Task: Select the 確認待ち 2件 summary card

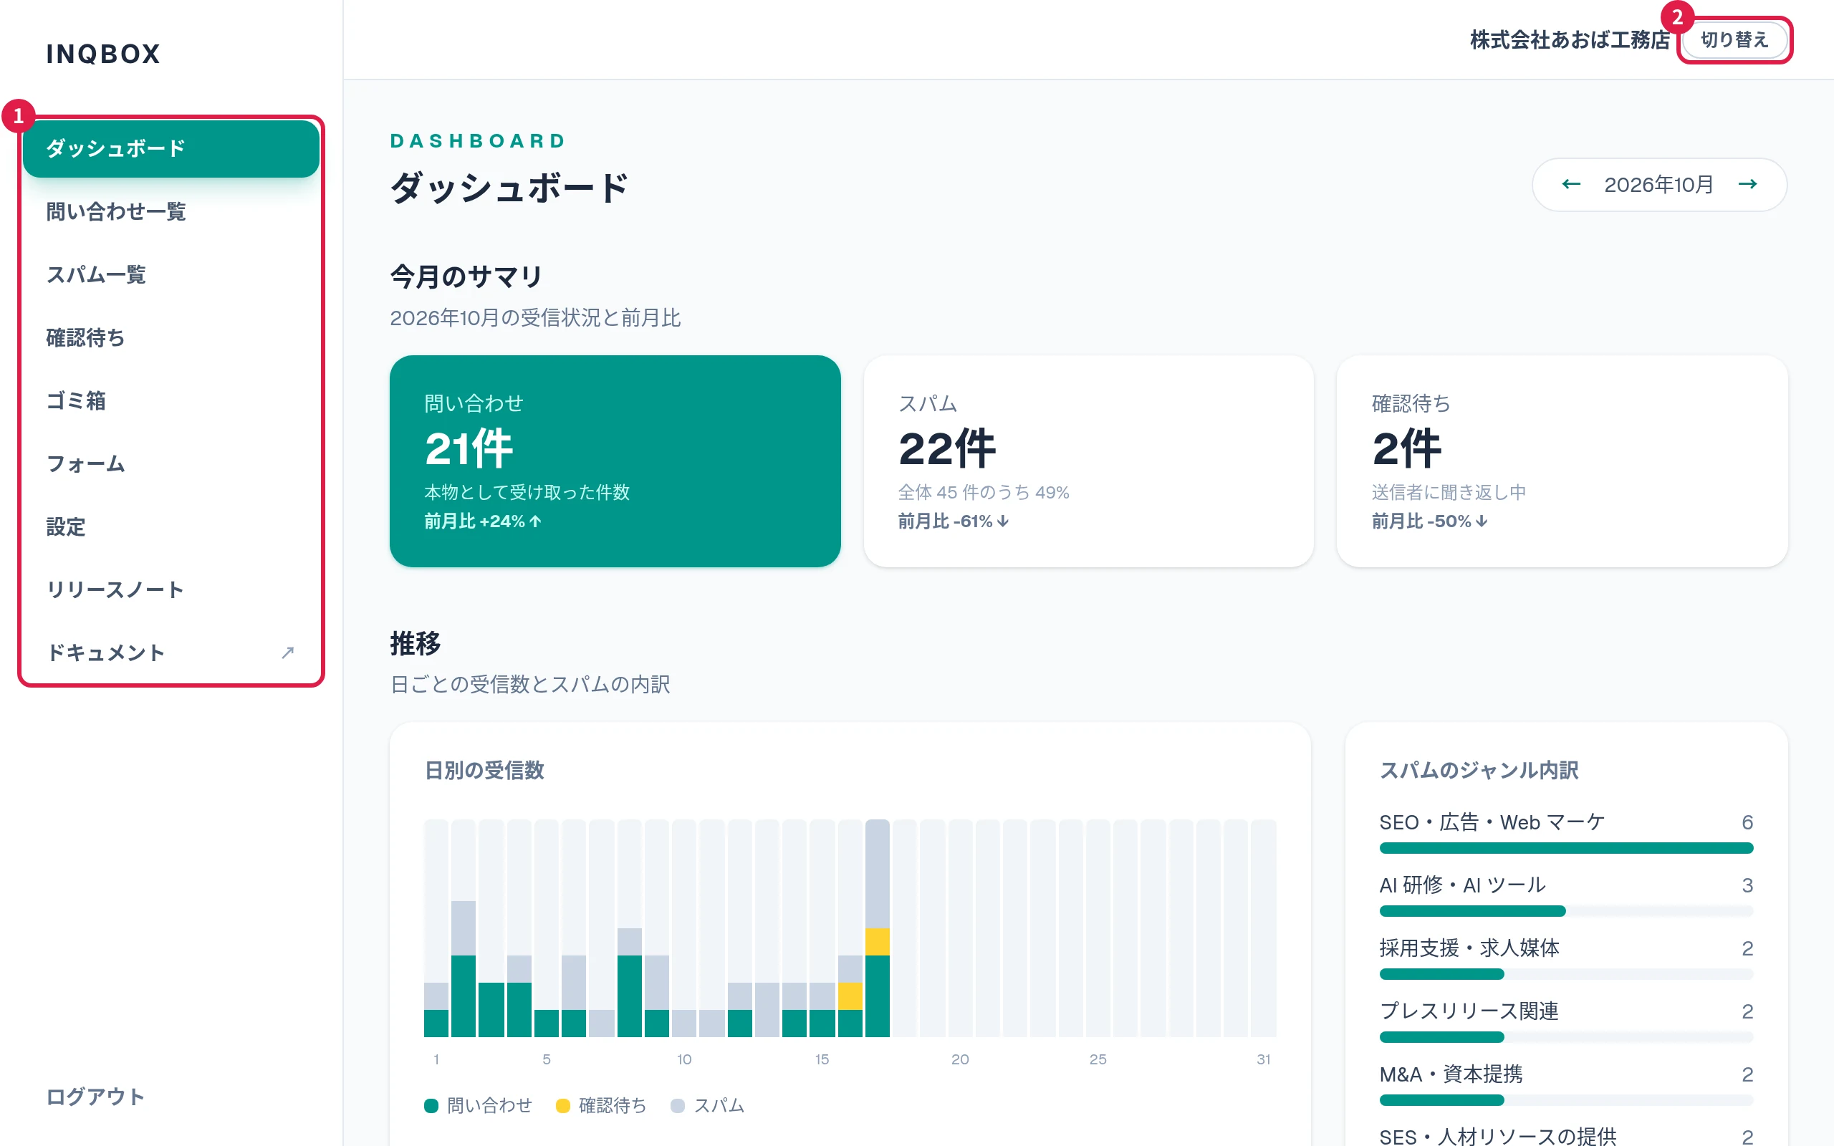Action: [1562, 461]
